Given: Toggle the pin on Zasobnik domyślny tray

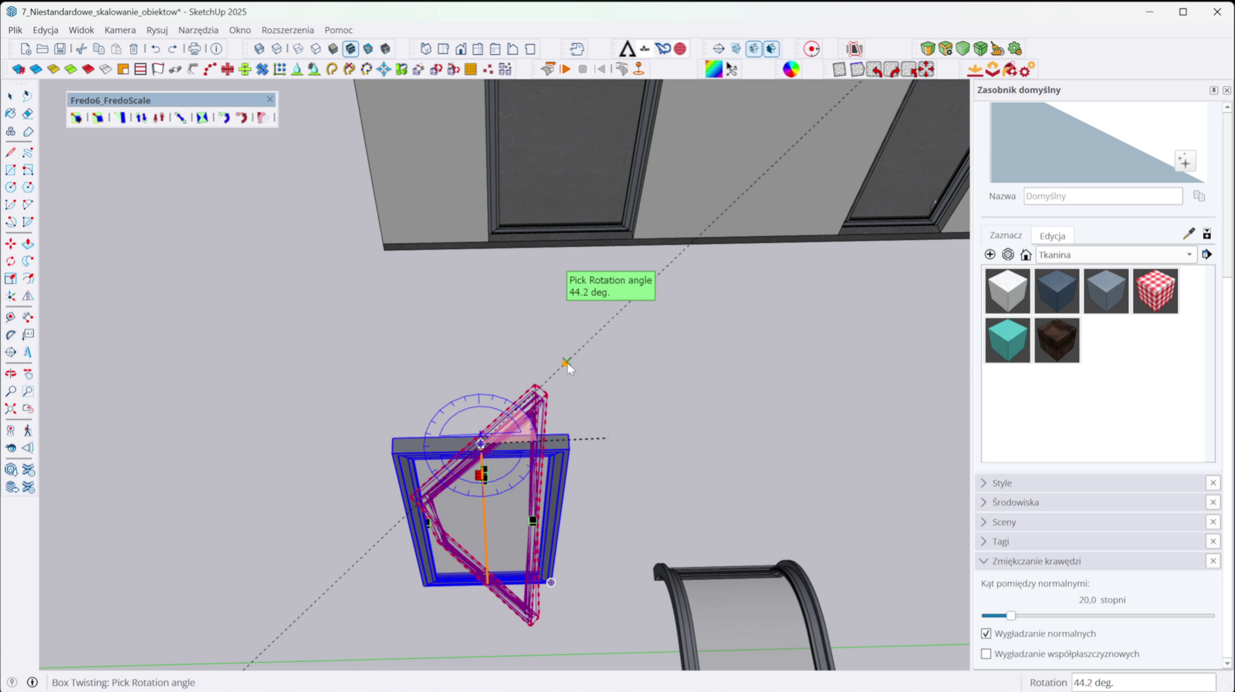Looking at the screenshot, I should pos(1213,90).
